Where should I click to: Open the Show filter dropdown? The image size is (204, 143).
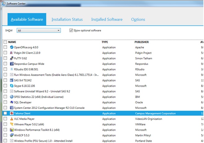tap(39, 30)
